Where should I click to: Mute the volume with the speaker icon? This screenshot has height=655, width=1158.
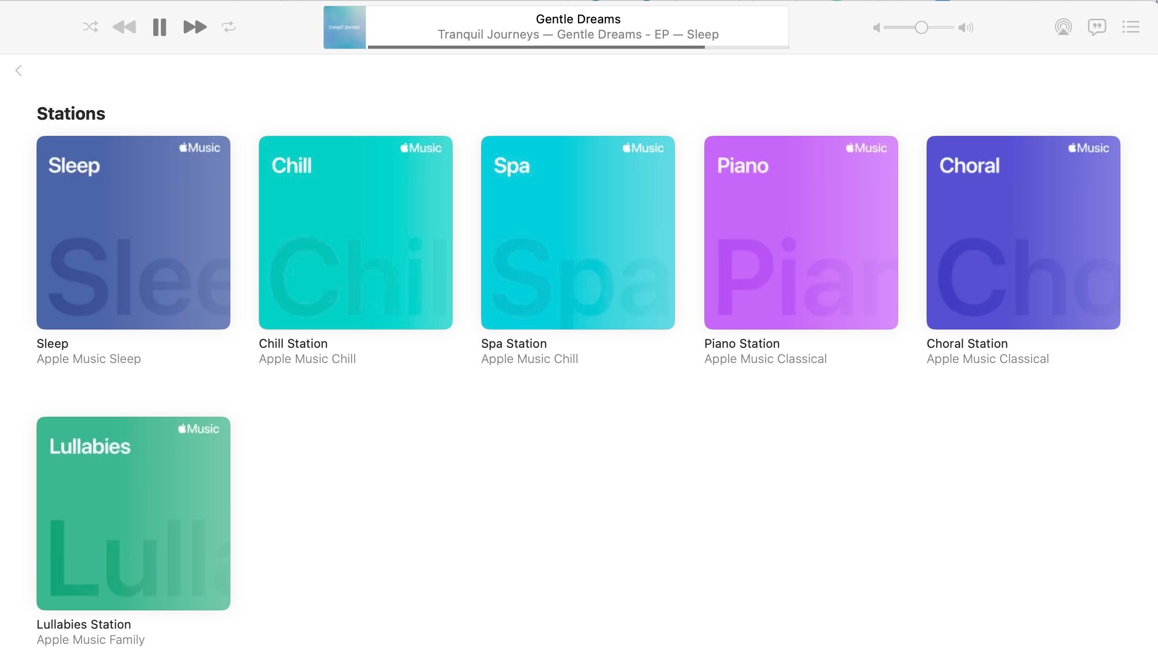(x=876, y=27)
